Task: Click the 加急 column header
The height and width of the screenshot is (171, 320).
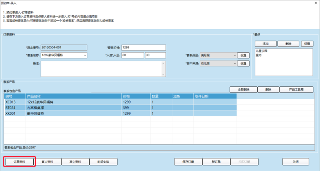Action: [183, 96]
